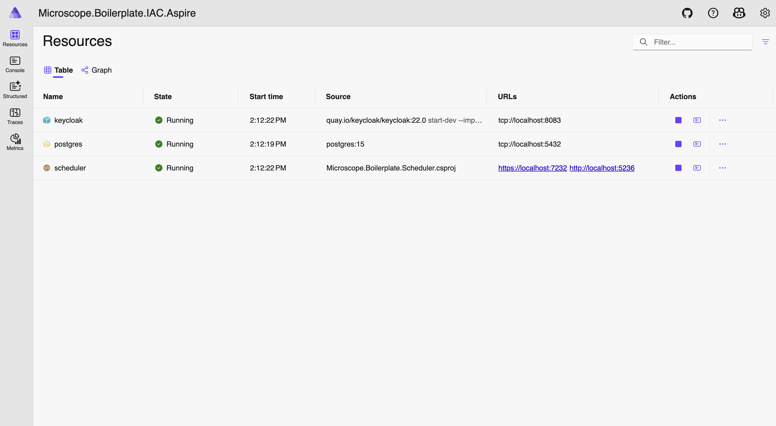The image size is (776, 426).
Task: Click the tcp://localhost:5432 URL
Action: point(529,144)
